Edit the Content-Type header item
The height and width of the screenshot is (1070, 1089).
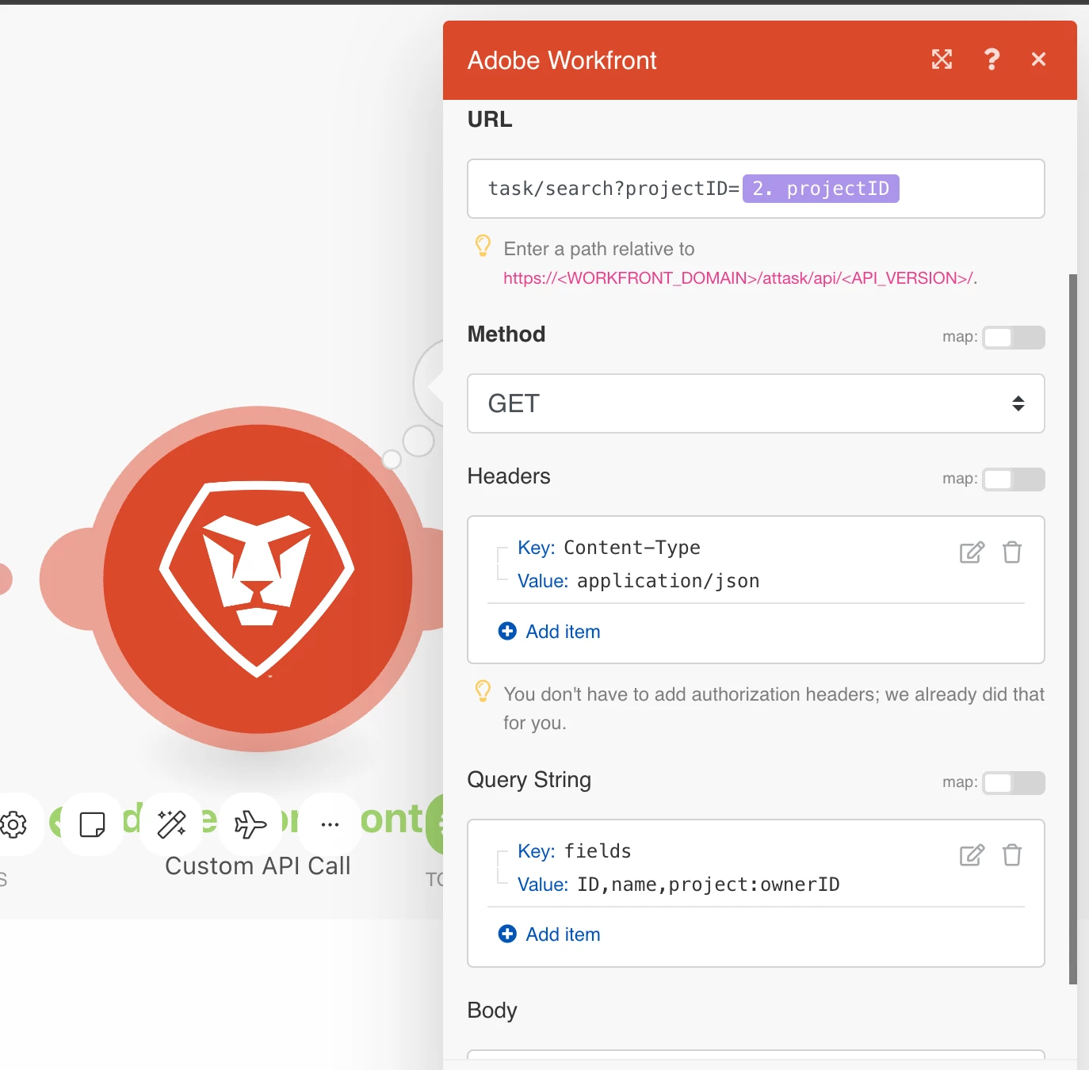pos(972,552)
